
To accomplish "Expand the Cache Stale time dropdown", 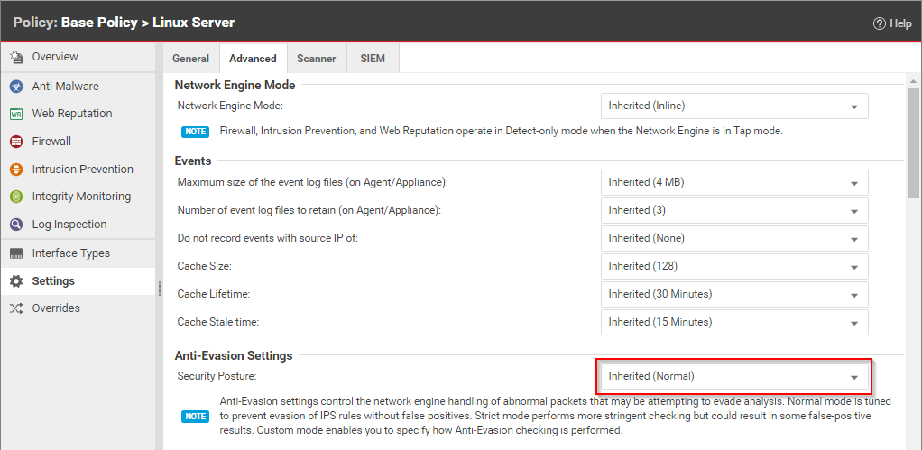I will click(733, 322).
